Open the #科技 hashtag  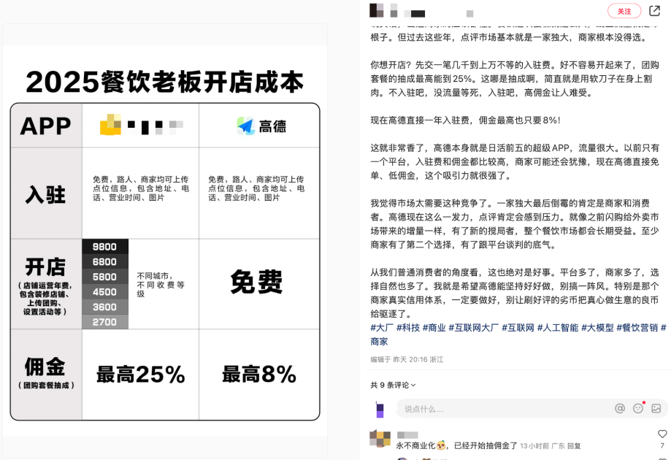pos(407,327)
